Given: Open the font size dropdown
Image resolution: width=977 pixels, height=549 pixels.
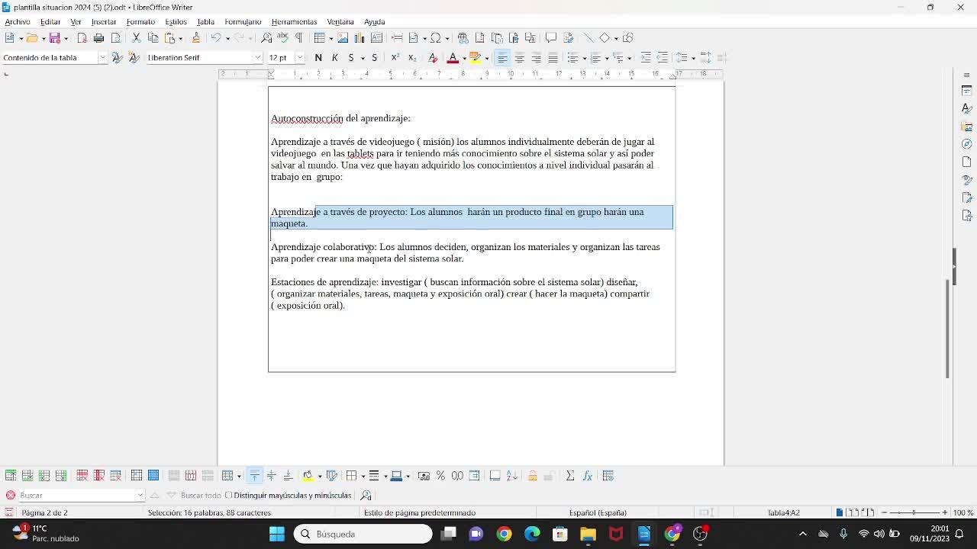Looking at the screenshot, I should (x=300, y=58).
